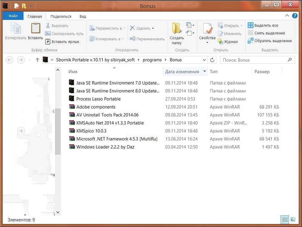Select the Adobe components archive

coord(96,107)
